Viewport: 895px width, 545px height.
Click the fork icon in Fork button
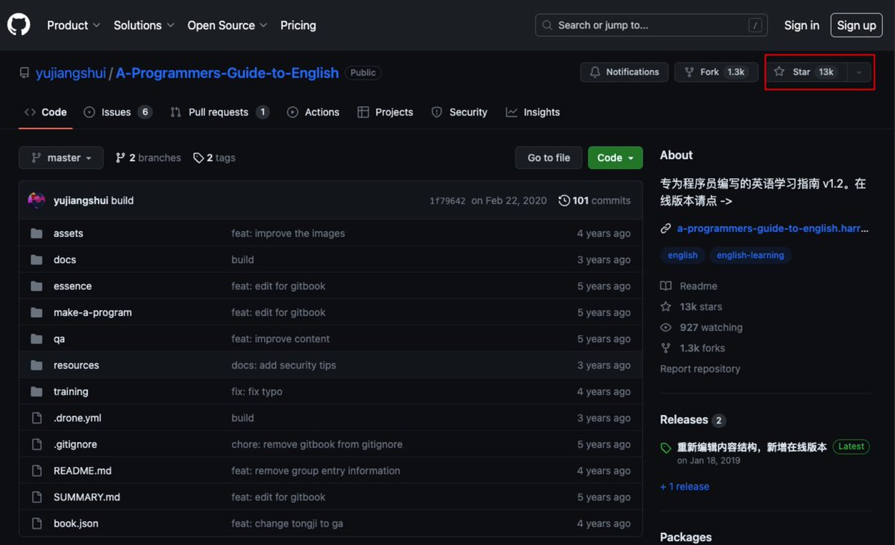tap(689, 72)
